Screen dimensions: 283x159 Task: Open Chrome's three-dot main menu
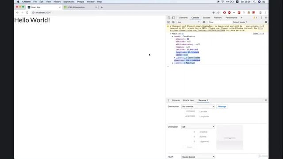pyautogui.click(x=265, y=13)
